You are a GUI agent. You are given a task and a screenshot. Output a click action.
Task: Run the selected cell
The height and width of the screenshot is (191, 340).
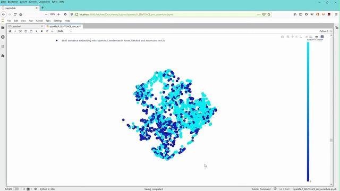[37, 31]
